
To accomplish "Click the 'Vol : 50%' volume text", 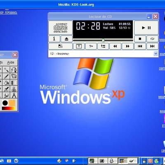I will 109,28.
